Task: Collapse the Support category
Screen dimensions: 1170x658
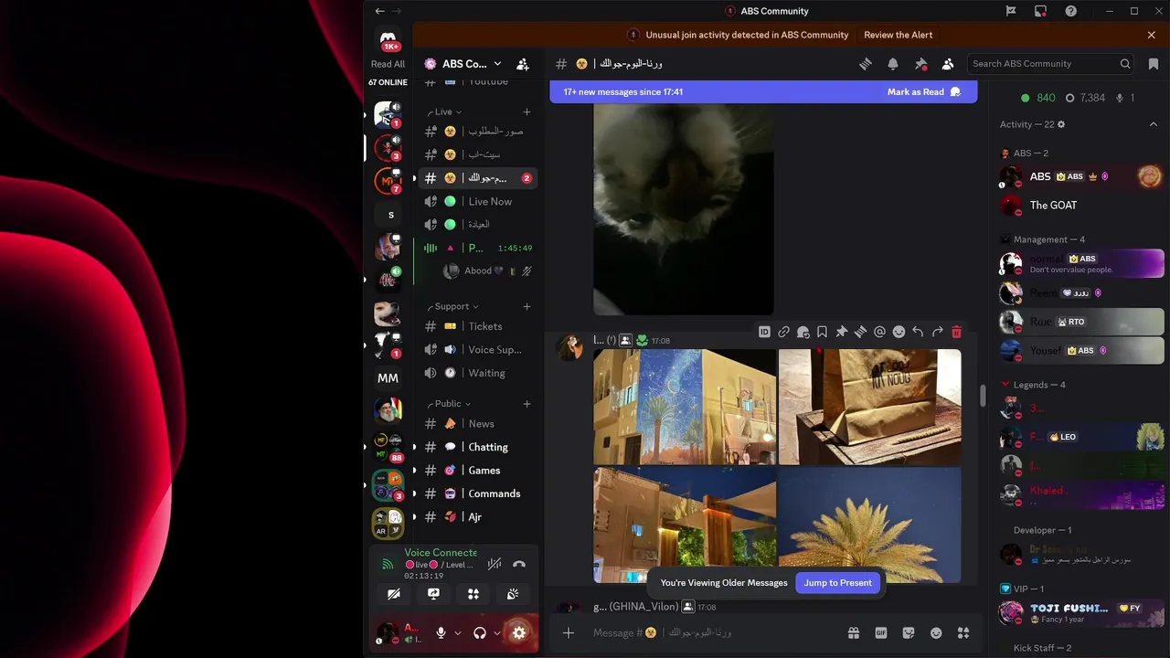Action: [x=452, y=306]
